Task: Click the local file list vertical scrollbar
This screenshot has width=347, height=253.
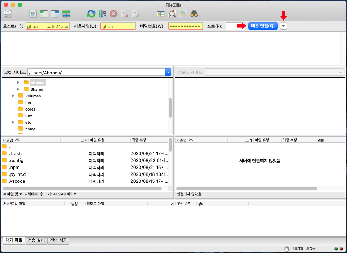Action: (x=170, y=145)
